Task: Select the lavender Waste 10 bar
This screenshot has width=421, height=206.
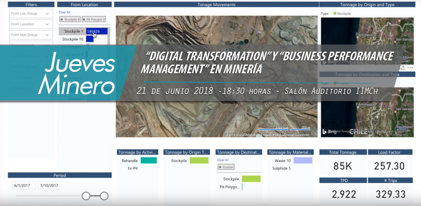Action: point(303,160)
